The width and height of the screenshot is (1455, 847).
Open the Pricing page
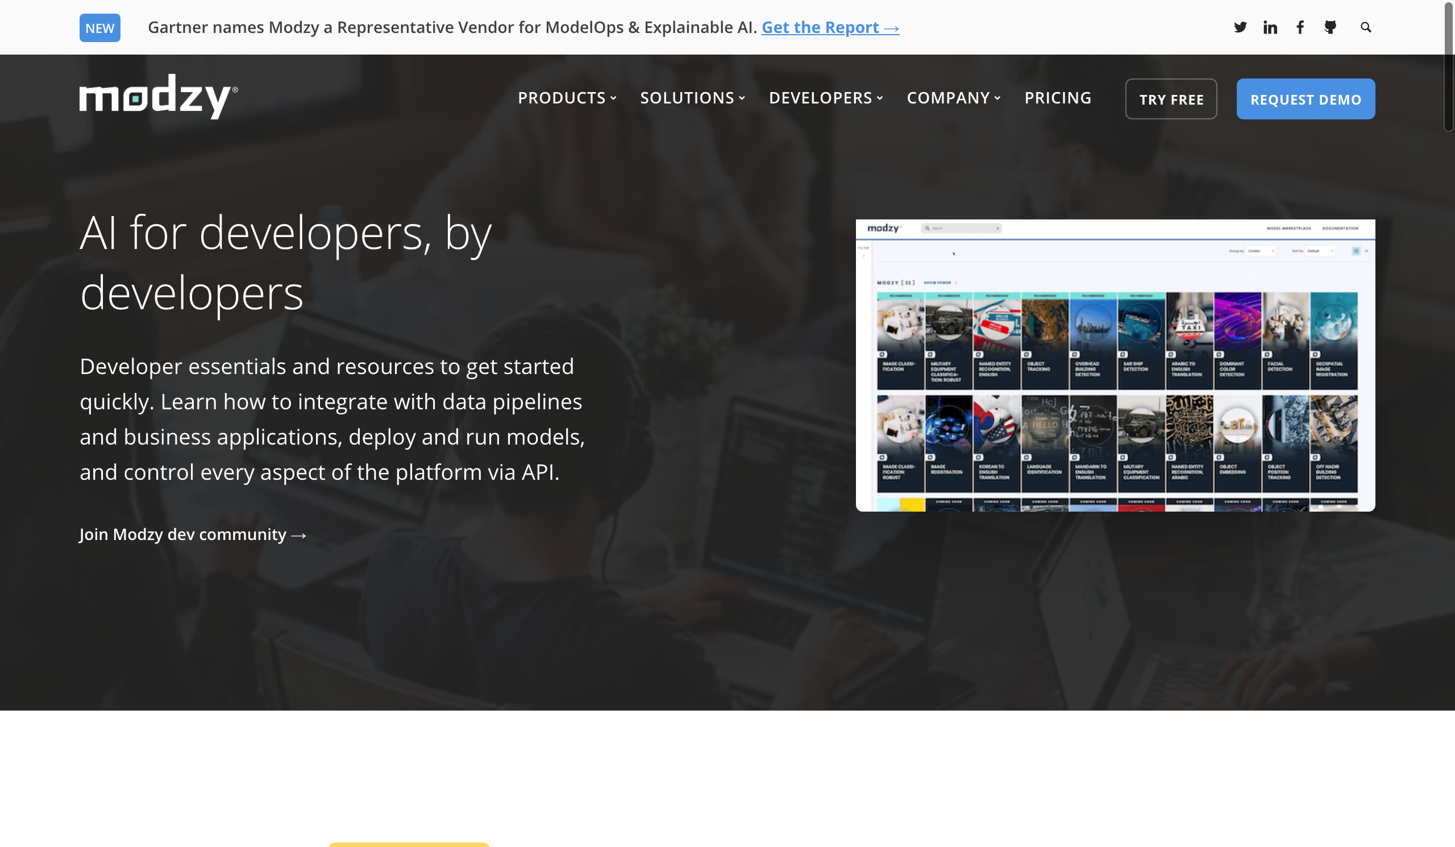(x=1058, y=98)
